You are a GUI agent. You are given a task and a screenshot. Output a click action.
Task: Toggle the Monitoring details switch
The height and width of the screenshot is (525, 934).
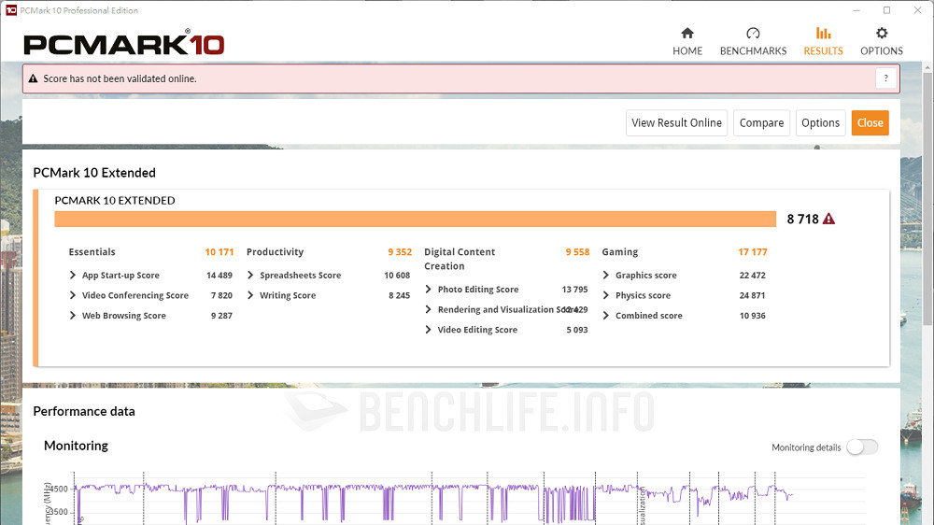tap(861, 447)
